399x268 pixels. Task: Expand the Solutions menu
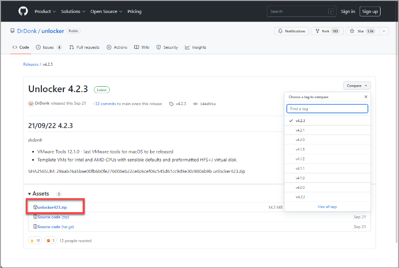pyautogui.click(x=73, y=11)
